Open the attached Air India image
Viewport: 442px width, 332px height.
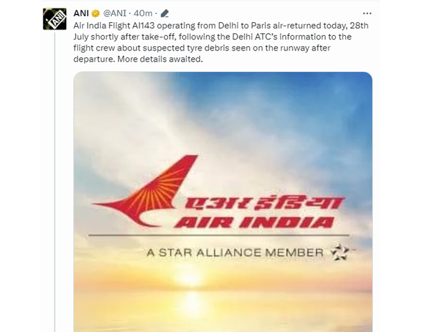click(222, 202)
